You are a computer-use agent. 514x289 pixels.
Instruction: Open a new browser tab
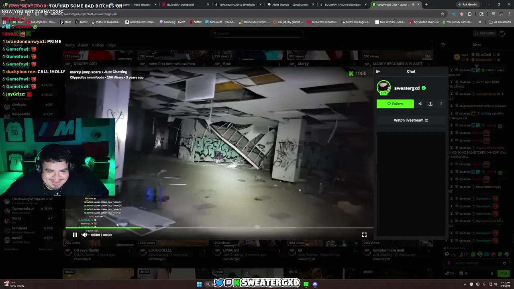(426, 4)
